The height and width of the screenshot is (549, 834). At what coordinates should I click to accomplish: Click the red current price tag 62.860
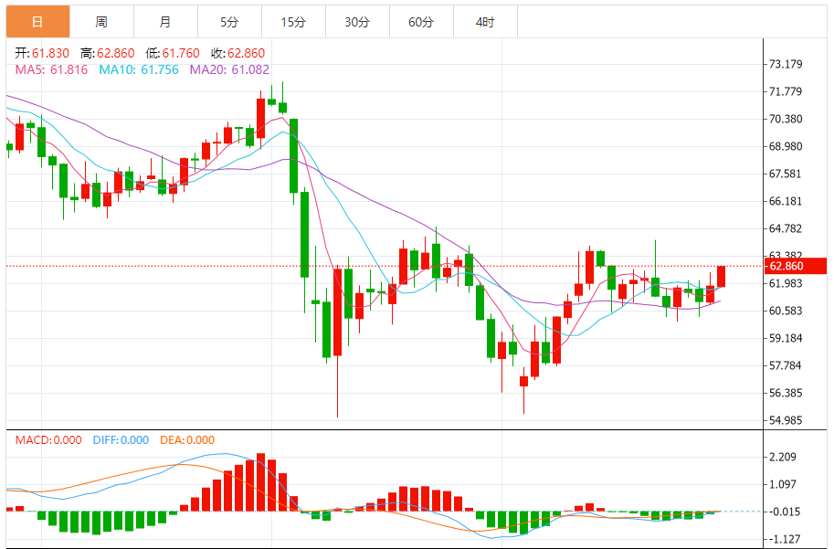click(795, 266)
